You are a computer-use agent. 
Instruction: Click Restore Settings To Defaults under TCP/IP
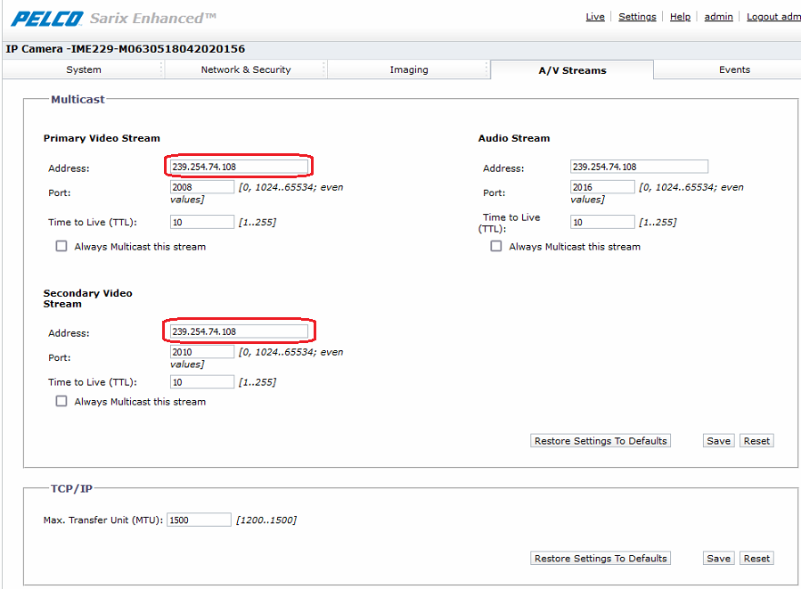[600, 559]
